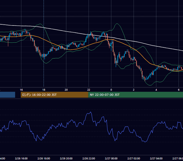183x161 pixels.
Task: Click the blue session bar left of ロンドン
Action: click(x=8, y=95)
